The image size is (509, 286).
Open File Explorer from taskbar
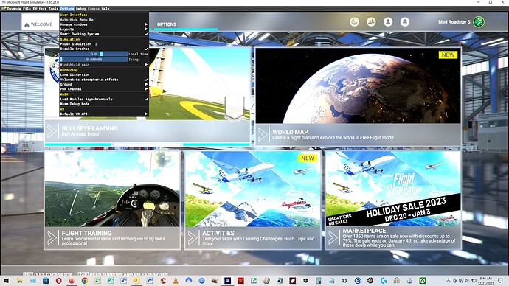coord(19,281)
